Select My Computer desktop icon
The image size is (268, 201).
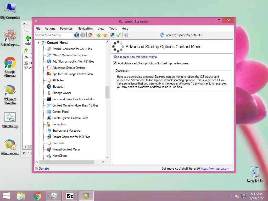click(10, 11)
